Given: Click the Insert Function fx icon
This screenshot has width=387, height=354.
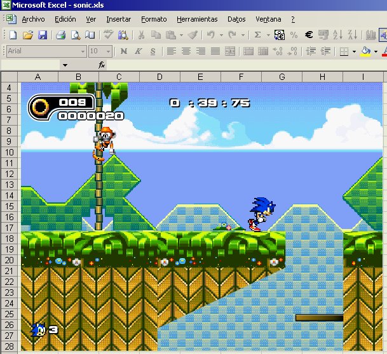Looking at the screenshot, I should pos(102,65).
